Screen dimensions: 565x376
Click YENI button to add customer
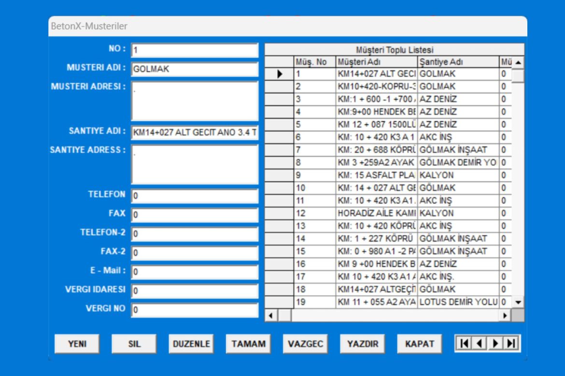pyautogui.click(x=77, y=344)
